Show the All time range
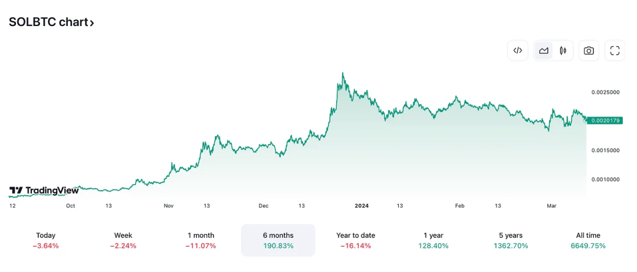The image size is (637, 272). [x=588, y=240]
